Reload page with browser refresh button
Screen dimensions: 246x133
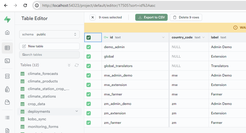tap(25, 5)
